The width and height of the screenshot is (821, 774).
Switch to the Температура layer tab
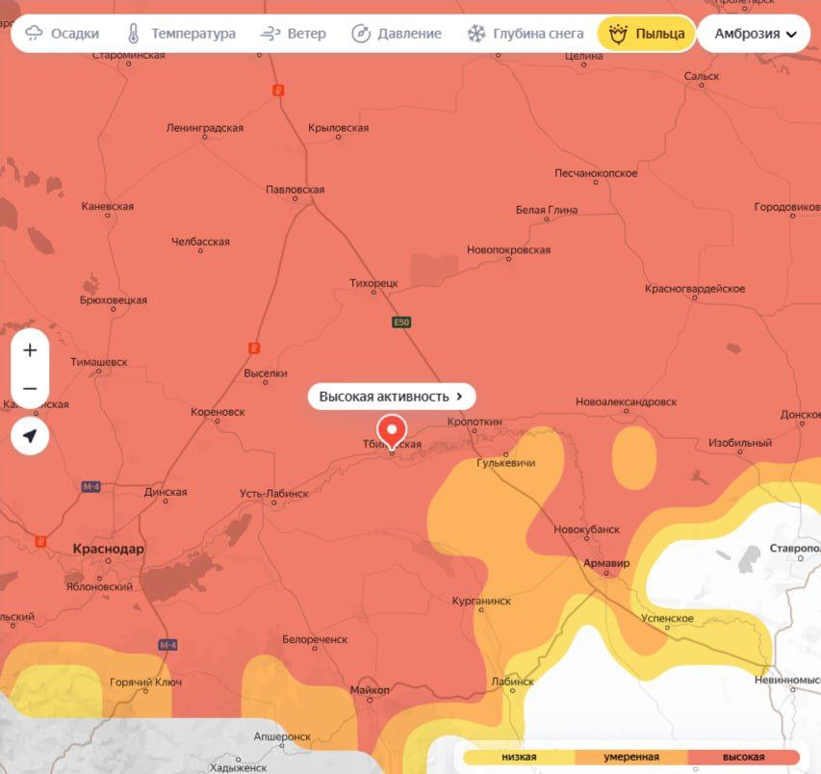(x=192, y=34)
